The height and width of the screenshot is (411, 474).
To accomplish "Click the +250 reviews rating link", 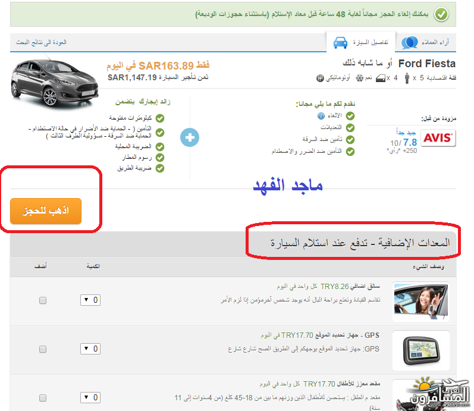I will [402, 150].
